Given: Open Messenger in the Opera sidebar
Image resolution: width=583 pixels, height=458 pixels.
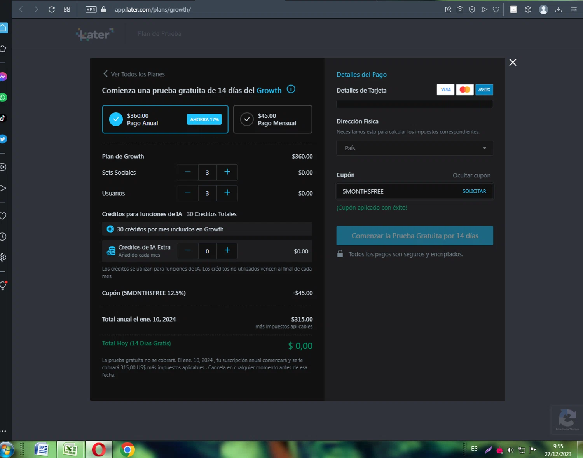Looking at the screenshot, I should click(x=3, y=77).
